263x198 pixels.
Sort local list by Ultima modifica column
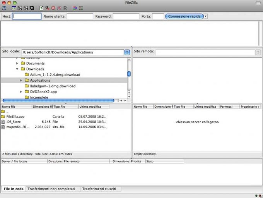click(x=94, y=107)
